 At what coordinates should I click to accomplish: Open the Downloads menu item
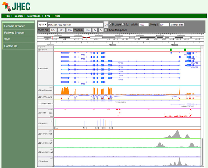pyautogui.click(x=34, y=16)
